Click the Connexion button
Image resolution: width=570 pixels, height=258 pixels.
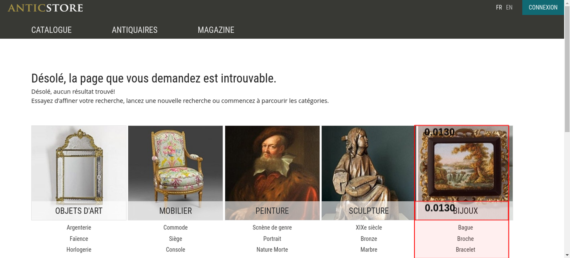[x=543, y=7]
